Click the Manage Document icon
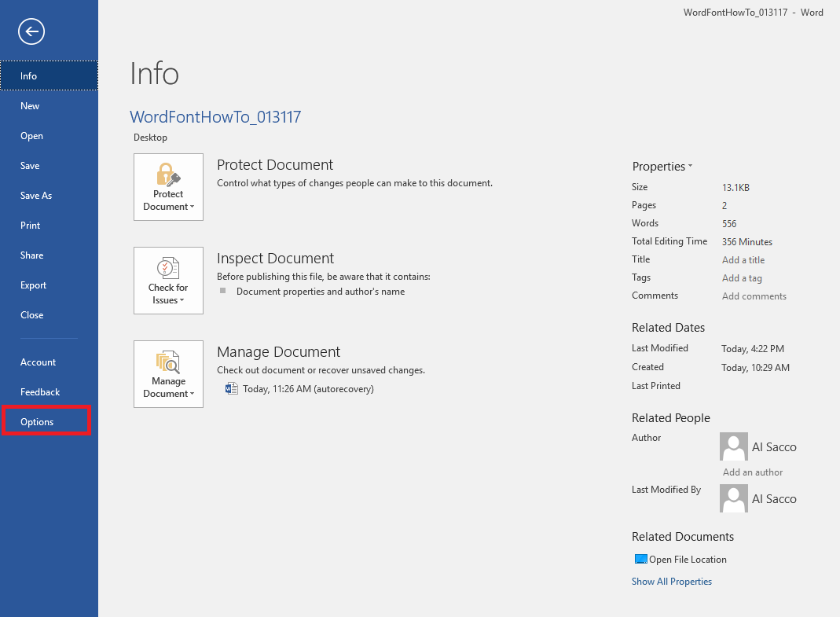This screenshot has height=617, width=840. [167, 362]
